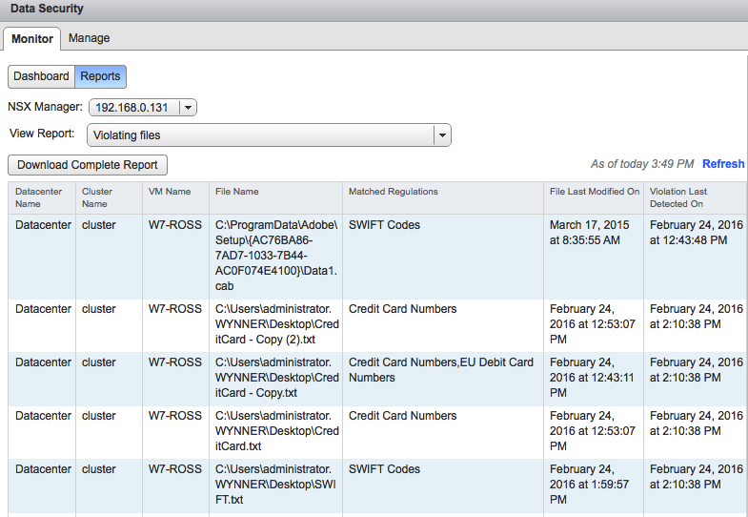Click Credit Card Numbers,EU Debit Card Numbers cell
The width and height of the screenshot is (748, 517).
pyautogui.click(x=443, y=378)
